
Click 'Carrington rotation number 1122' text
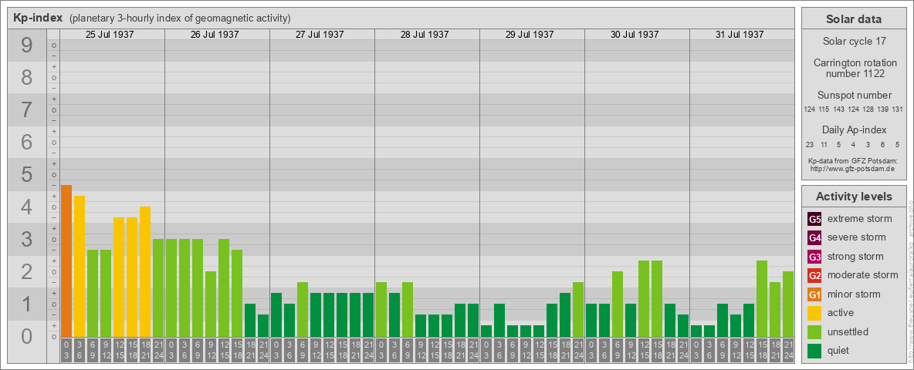click(x=855, y=68)
